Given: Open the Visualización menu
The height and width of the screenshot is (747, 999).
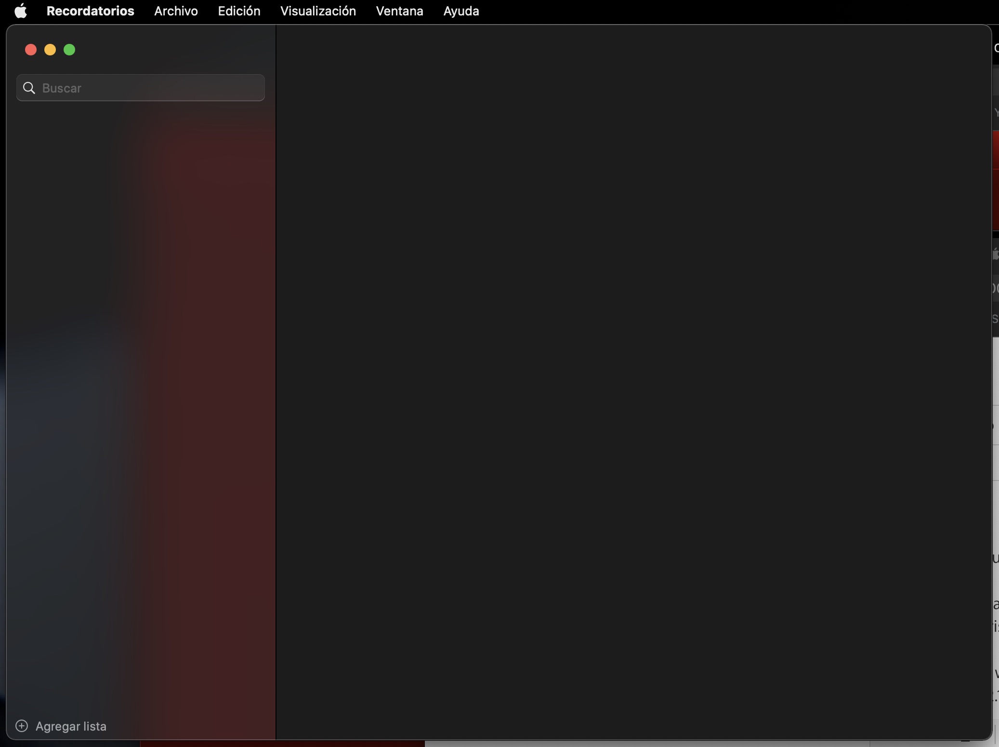Looking at the screenshot, I should pos(318,11).
